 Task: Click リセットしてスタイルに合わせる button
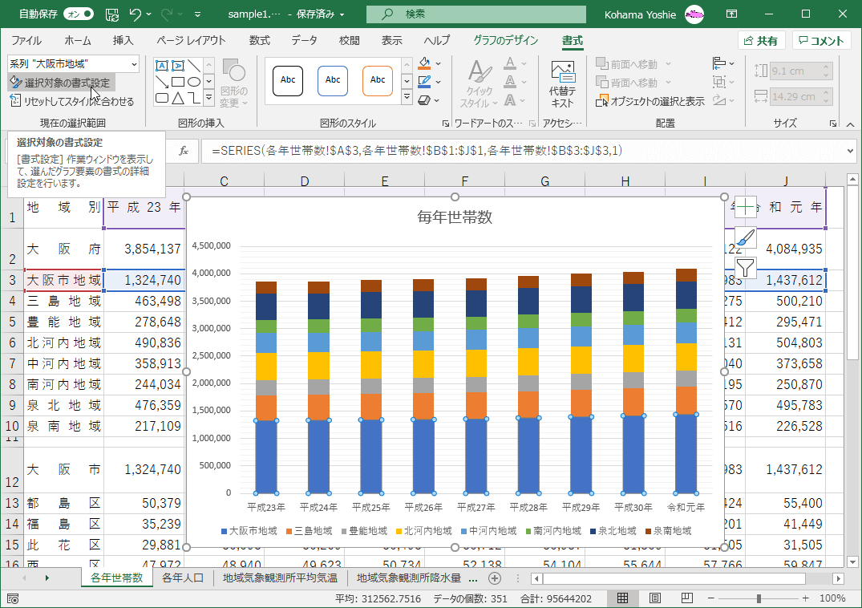[x=71, y=101]
